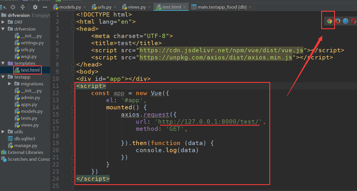This screenshot has height=191, width=357.
Task: Click the 'GET' method string
Action: (175, 129)
